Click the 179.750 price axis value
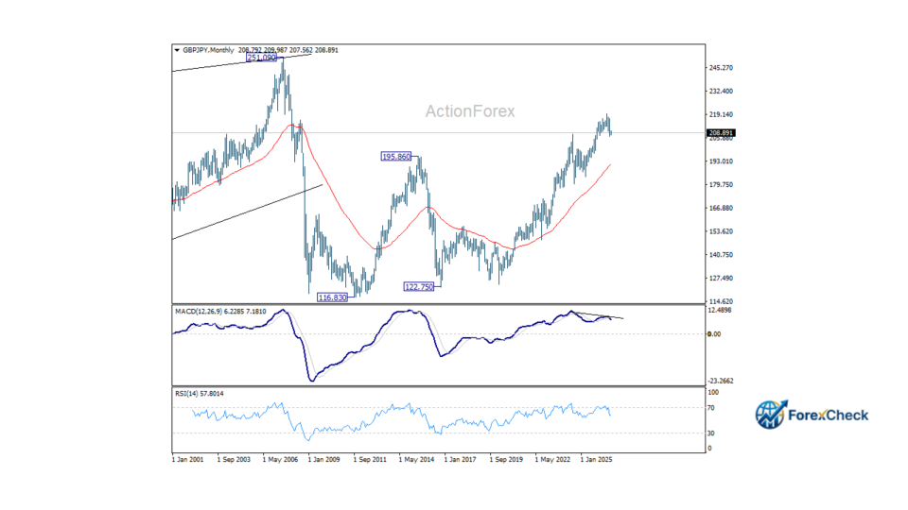Screen dimensions: 908x510 point(721,185)
